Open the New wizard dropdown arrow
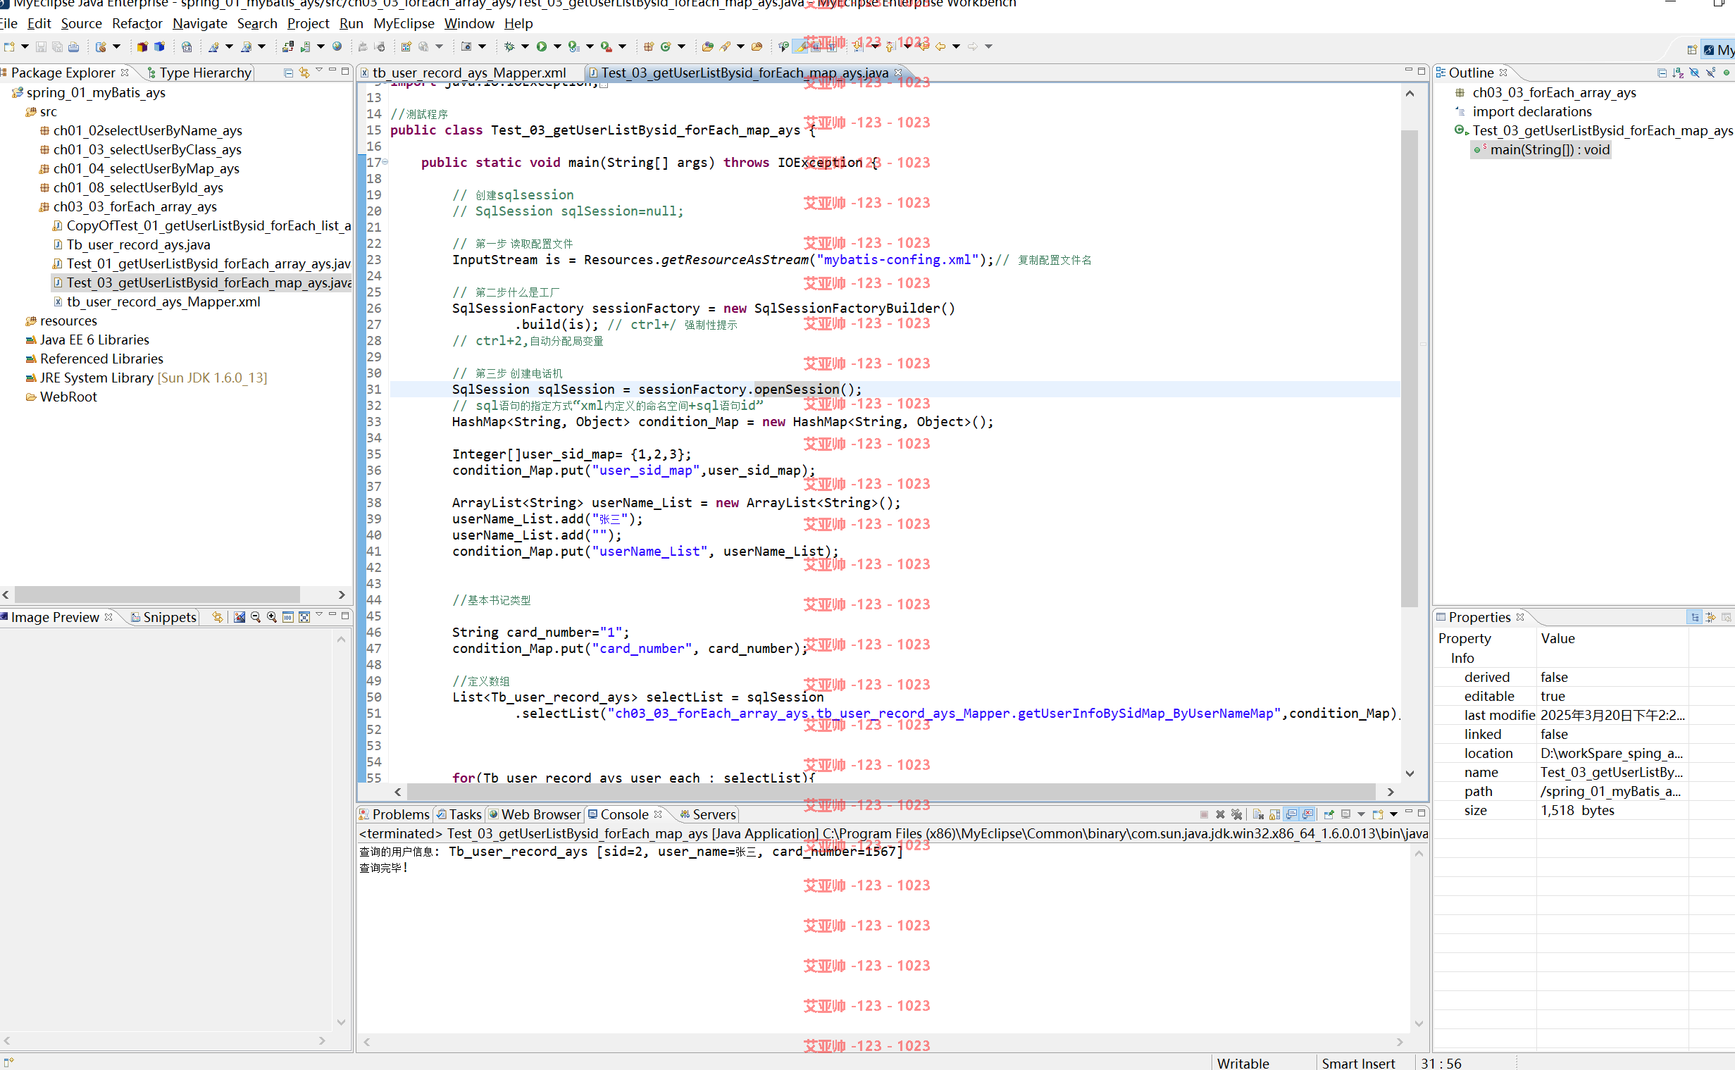This screenshot has height=1070, width=1735. 25,46
